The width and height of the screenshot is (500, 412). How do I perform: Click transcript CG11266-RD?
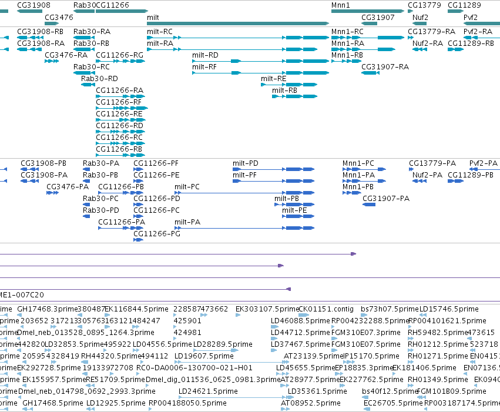tap(120, 132)
